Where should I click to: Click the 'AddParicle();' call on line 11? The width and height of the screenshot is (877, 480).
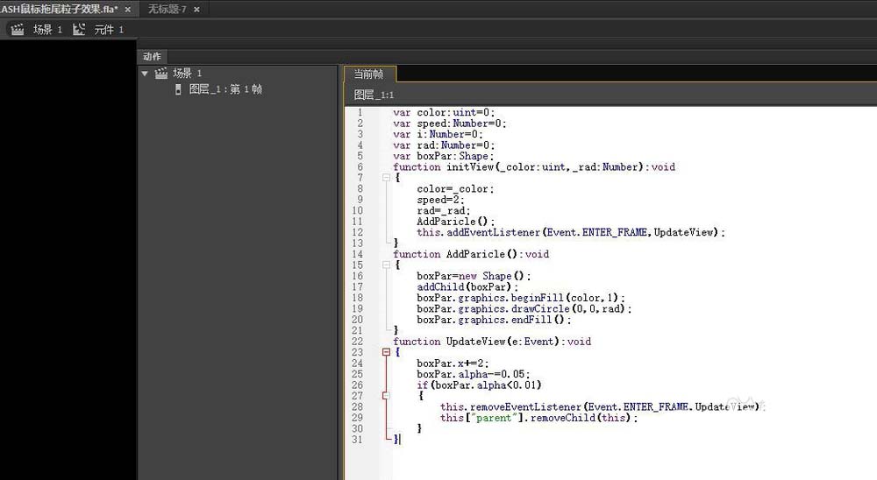pos(455,222)
